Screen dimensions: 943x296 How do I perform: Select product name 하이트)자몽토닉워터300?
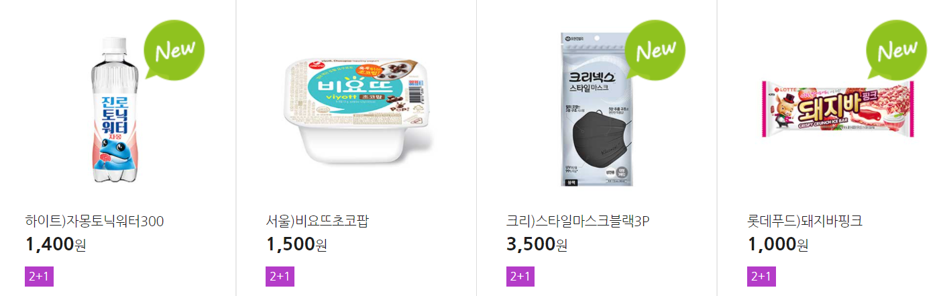click(x=95, y=221)
